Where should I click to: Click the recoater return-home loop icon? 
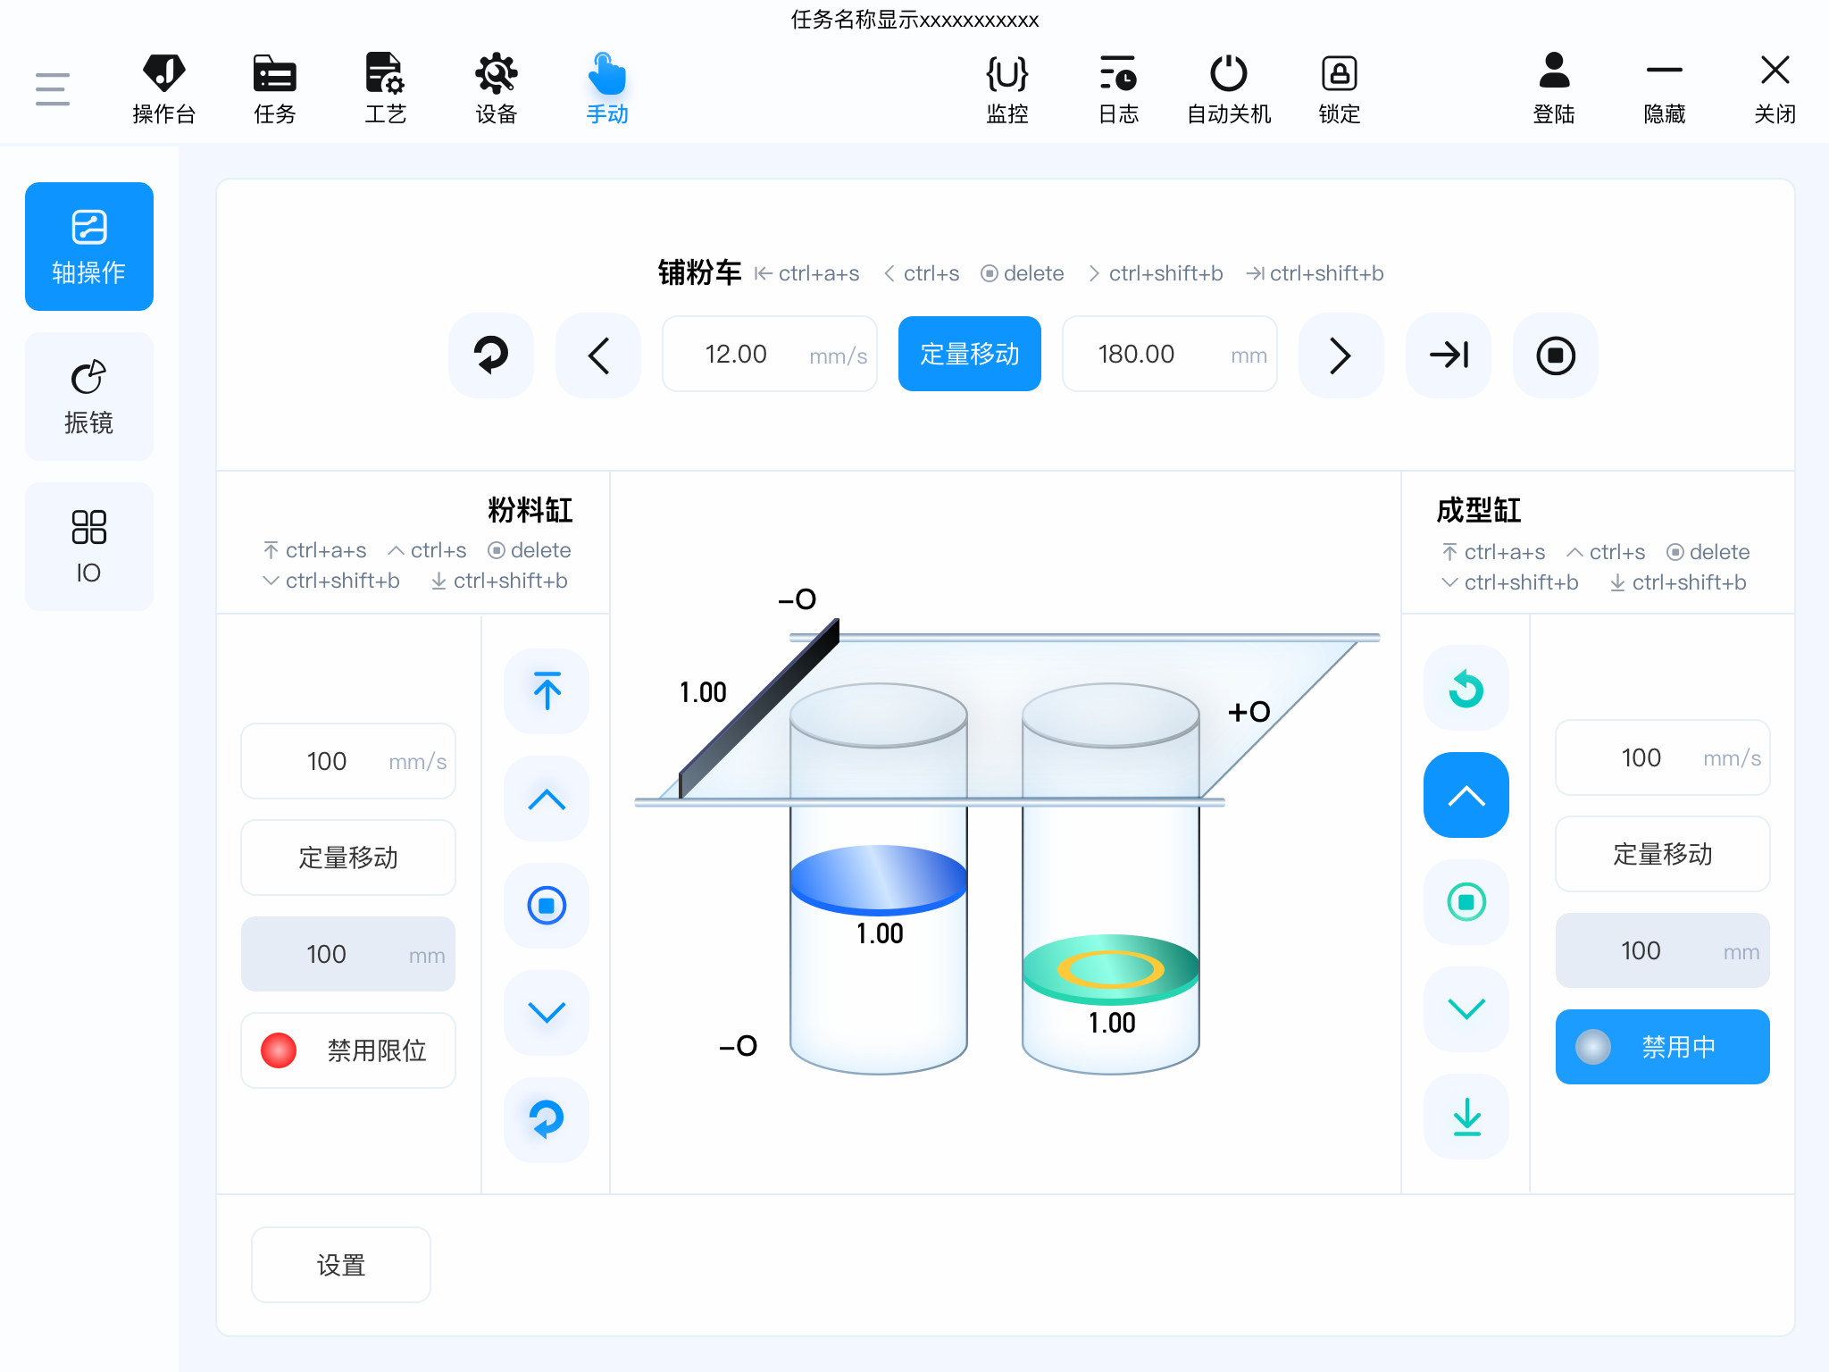[x=491, y=356]
